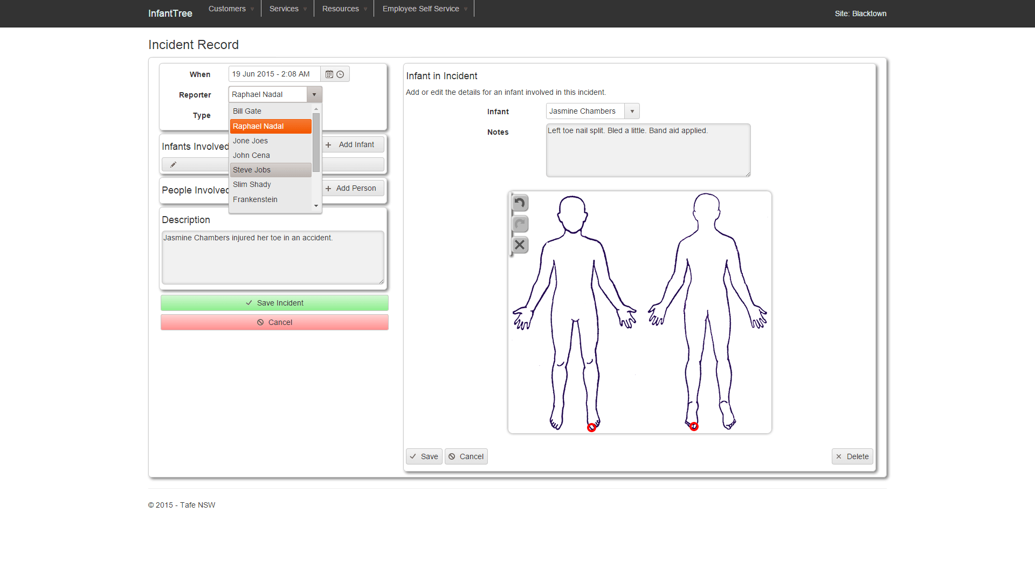
Task: Click the InfantTree brand link
Action: pos(170,13)
